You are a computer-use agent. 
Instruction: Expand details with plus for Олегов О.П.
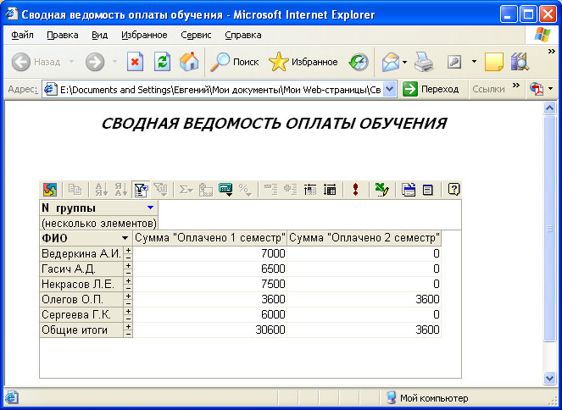(128, 296)
